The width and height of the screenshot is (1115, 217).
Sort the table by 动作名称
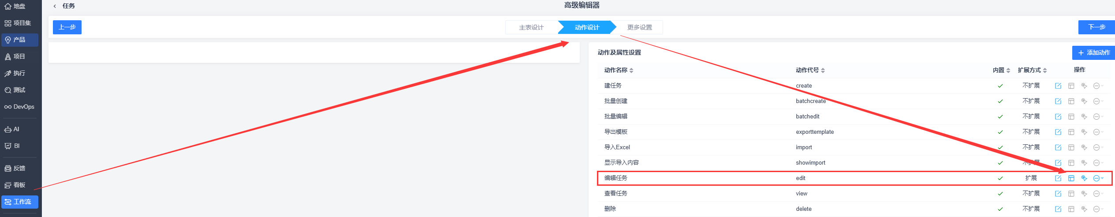pyautogui.click(x=619, y=70)
